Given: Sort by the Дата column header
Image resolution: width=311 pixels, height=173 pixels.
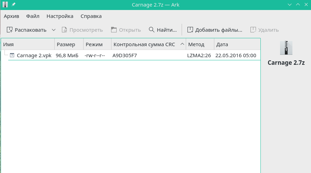Looking at the screenshot, I should (x=237, y=44).
